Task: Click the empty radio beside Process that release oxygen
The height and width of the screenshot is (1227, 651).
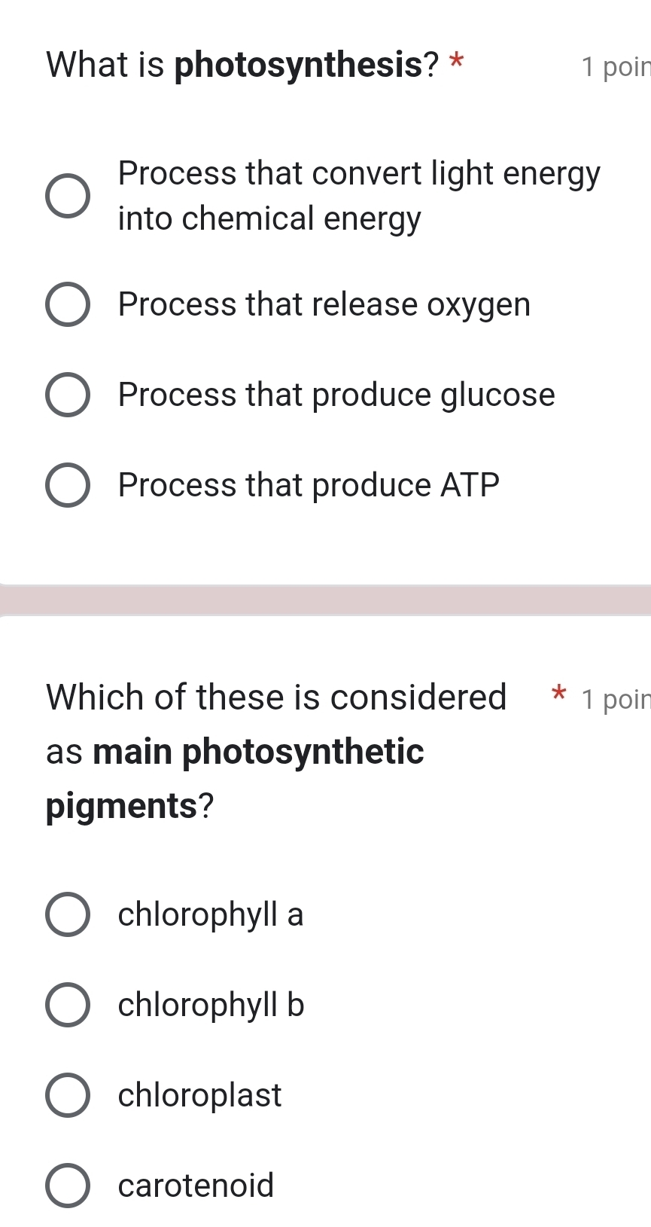Action: 68,304
